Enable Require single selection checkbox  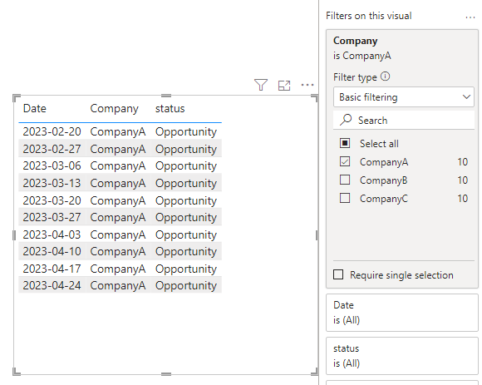click(x=338, y=274)
